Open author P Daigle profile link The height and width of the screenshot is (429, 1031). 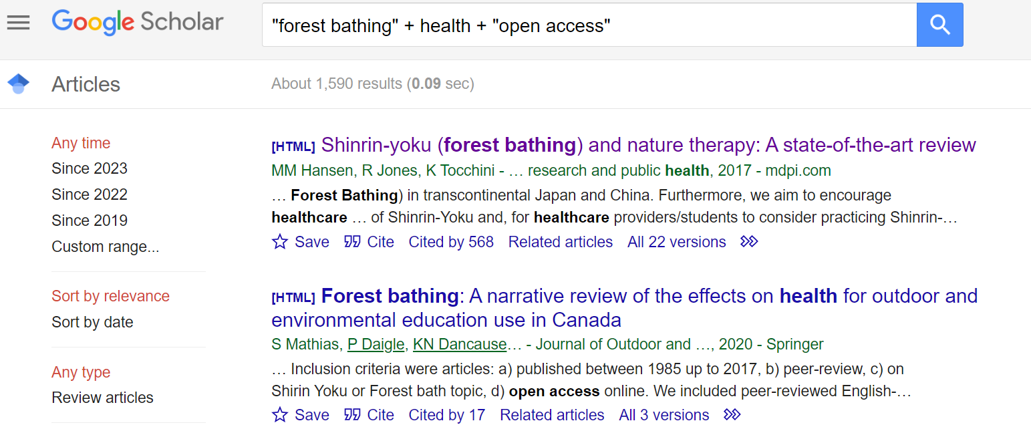tap(376, 345)
